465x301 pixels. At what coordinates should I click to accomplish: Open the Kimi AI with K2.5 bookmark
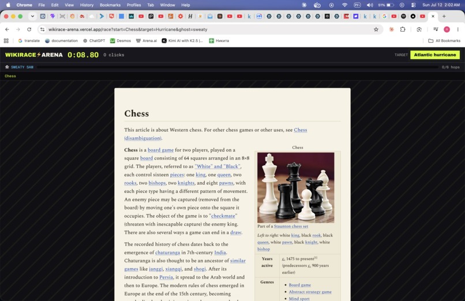(182, 40)
